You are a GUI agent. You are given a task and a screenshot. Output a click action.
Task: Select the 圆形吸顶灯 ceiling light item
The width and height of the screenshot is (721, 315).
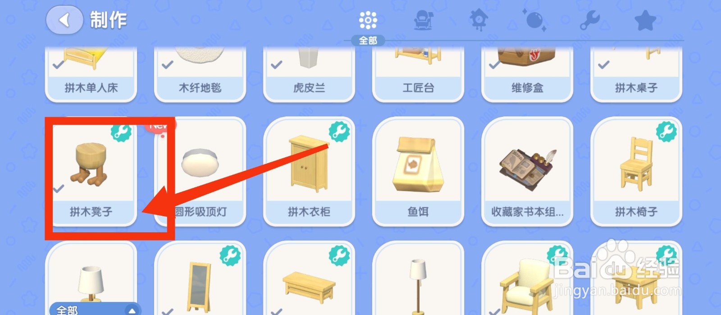pos(200,172)
